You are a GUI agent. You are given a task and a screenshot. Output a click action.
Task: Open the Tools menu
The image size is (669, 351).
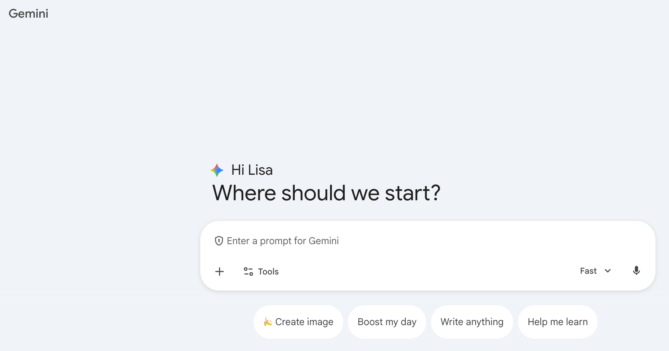coord(261,271)
